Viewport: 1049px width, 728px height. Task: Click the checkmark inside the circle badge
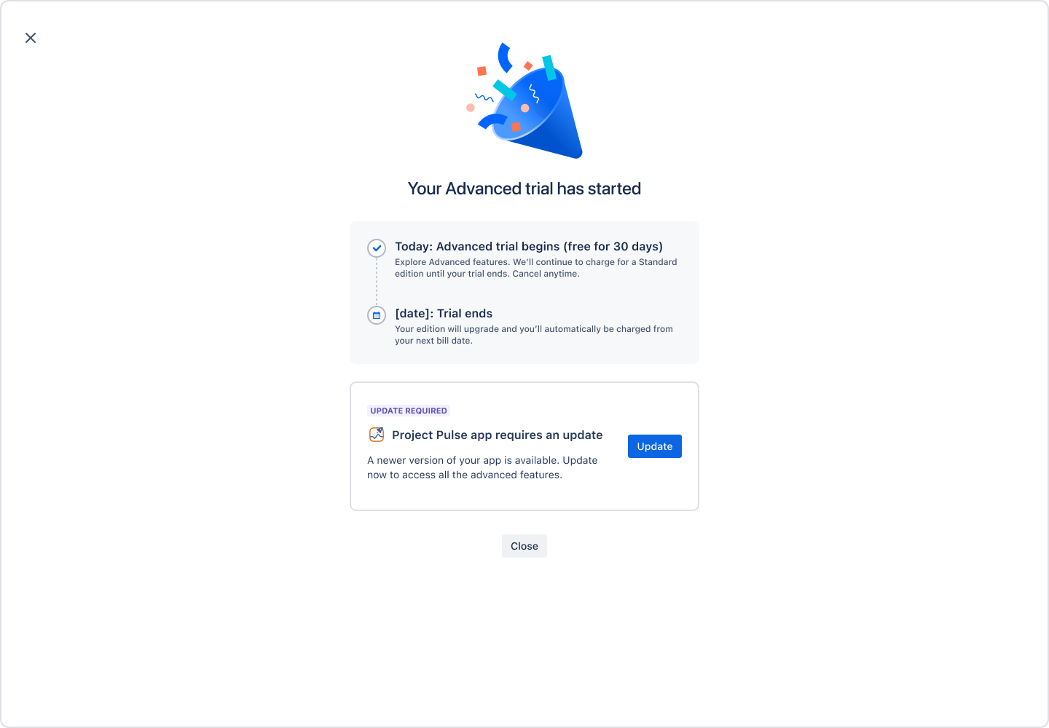click(376, 248)
